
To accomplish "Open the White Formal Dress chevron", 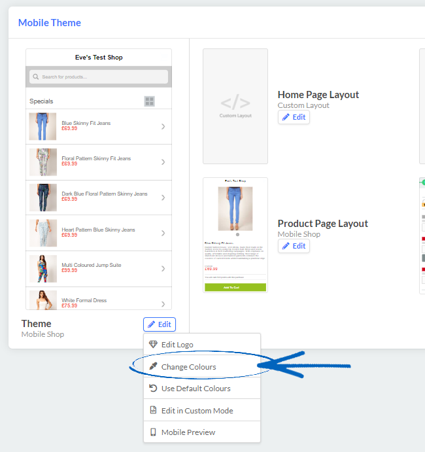I will 163,304.
